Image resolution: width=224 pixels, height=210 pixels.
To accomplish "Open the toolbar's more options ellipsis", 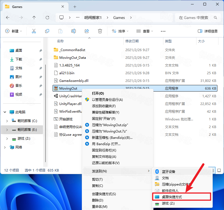I will click(163, 31).
